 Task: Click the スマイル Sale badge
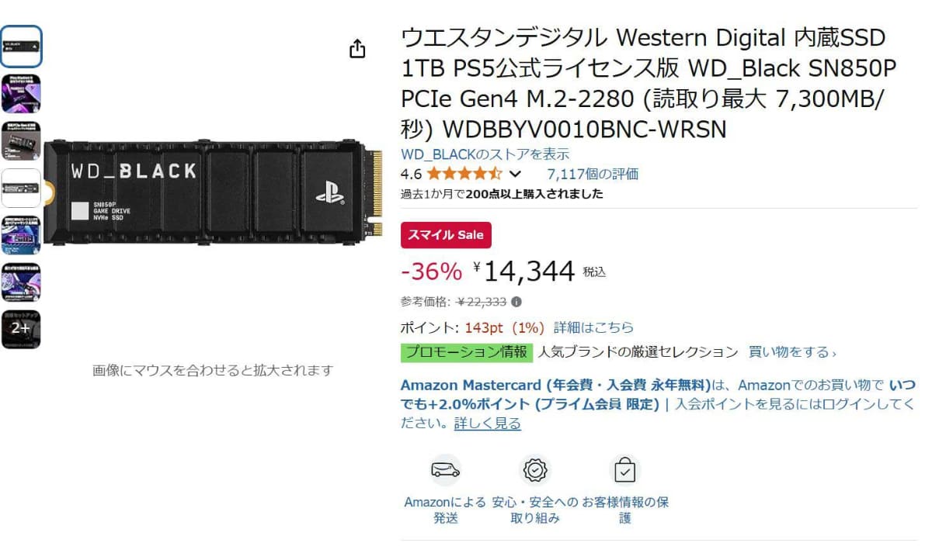click(446, 234)
